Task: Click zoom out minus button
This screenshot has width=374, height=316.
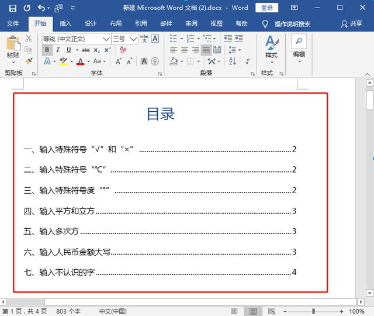Action: pyautogui.click(x=285, y=311)
